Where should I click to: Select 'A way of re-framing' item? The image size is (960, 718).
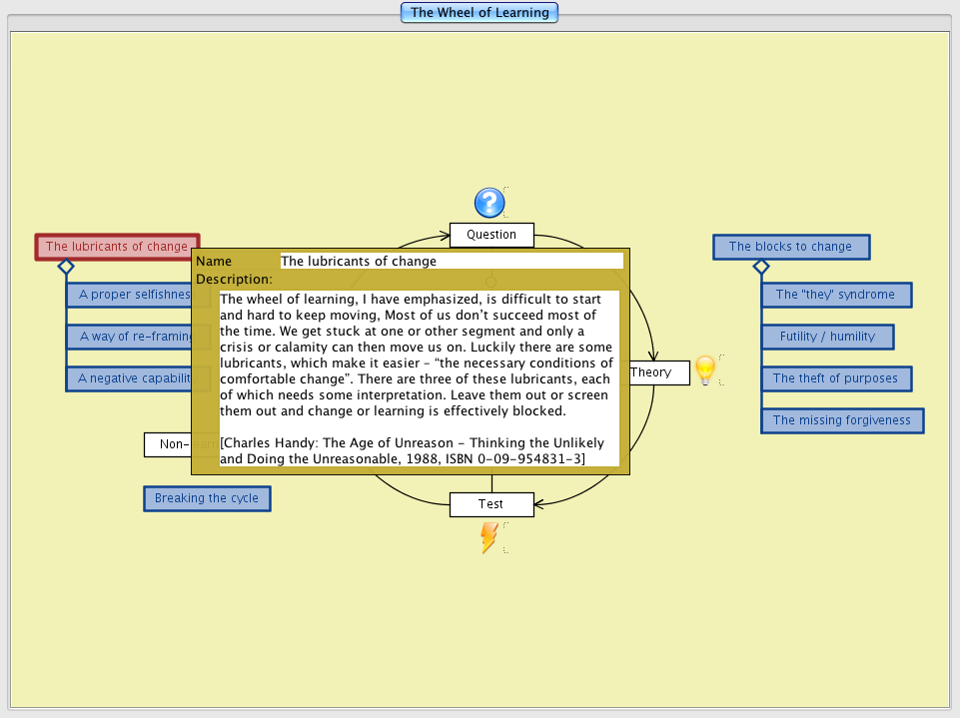click(x=130, y=337)
